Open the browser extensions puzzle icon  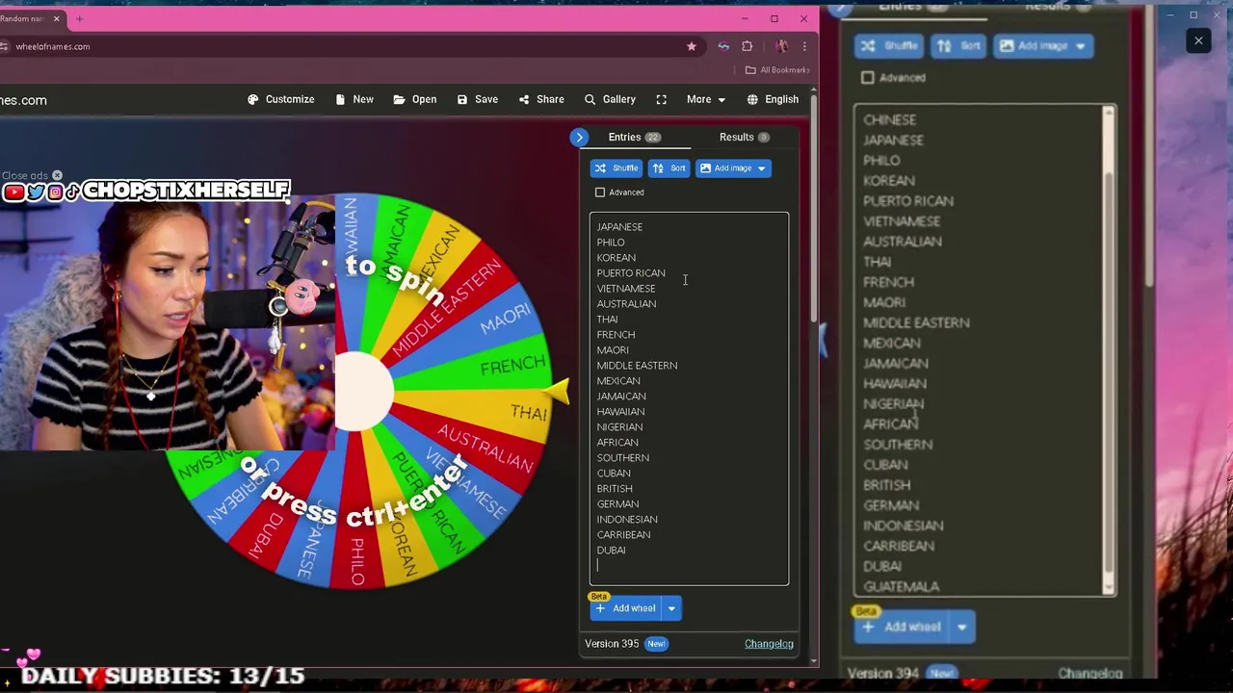[x=747, y=46]
